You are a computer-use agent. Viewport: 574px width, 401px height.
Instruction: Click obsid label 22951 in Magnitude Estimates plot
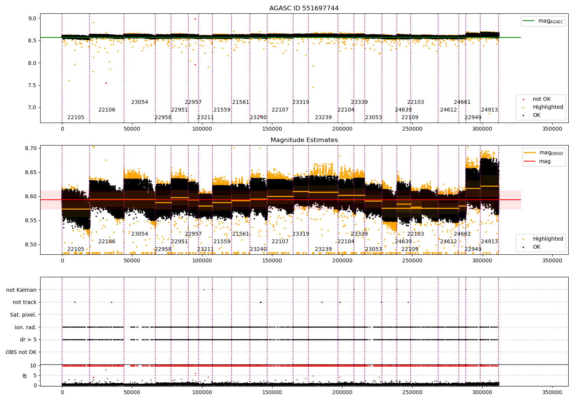(x=179, y=242)
